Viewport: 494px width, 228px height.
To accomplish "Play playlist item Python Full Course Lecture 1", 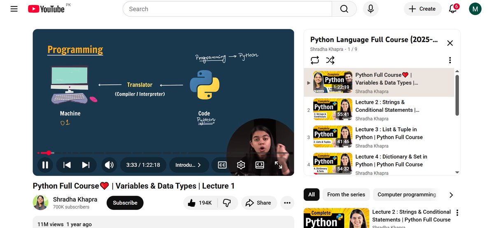I will pos(379,83).
